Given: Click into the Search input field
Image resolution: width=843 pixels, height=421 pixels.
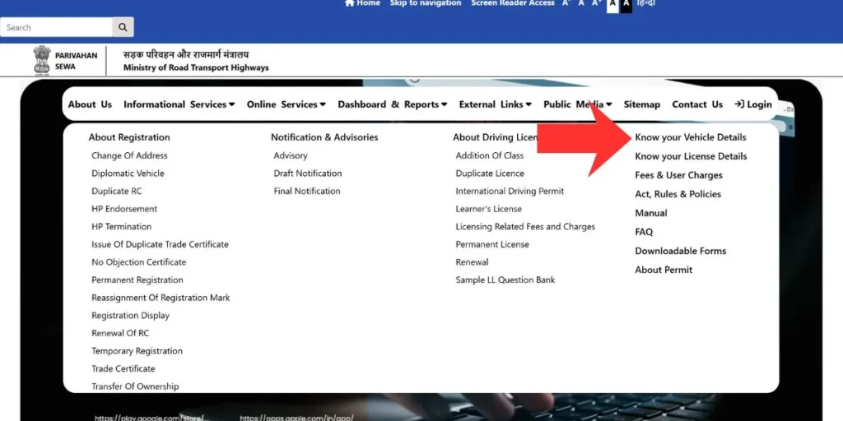Looking at the screenshot, I should coord(57,27).
